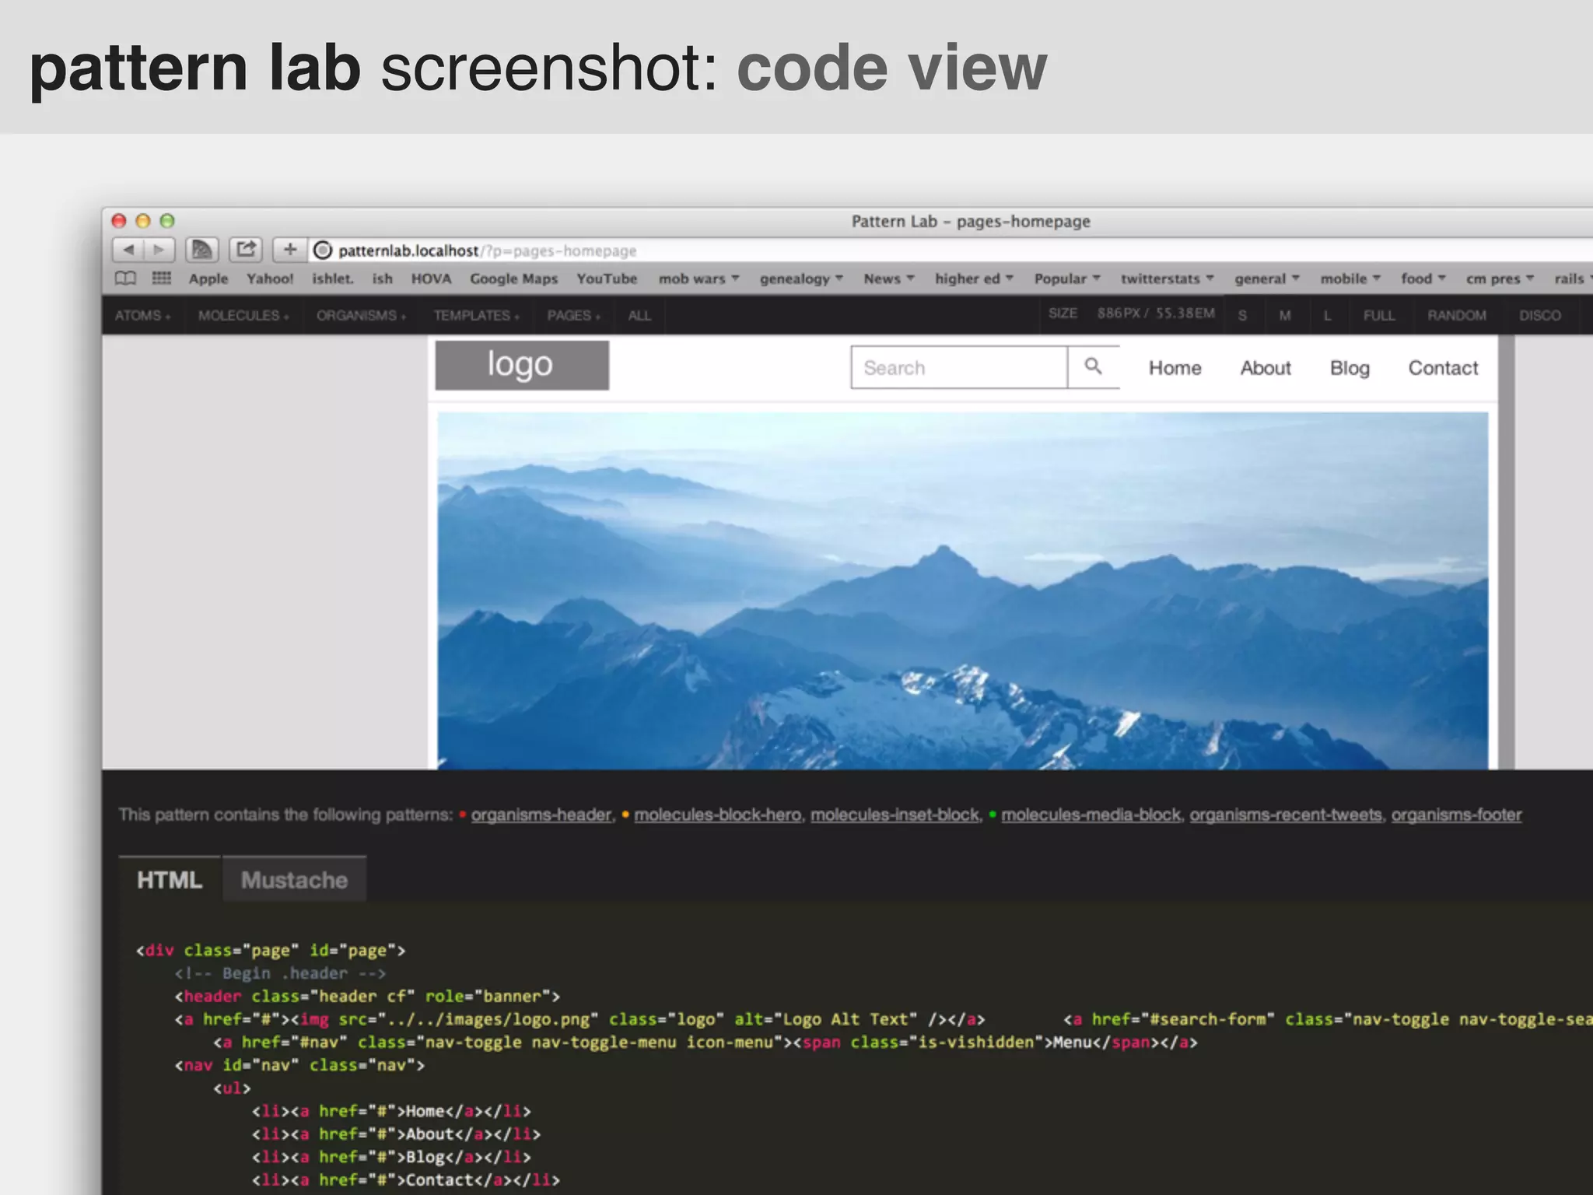Switch to the Mustache code tab
The image size is (1593, 1195).
[x=294, y=880]
